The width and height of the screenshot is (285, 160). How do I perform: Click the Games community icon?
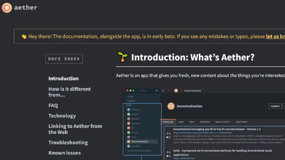[x=129, y=114]
